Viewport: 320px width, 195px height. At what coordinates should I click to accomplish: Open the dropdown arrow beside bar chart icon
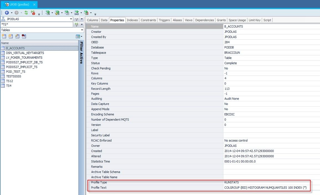pyautogui.click(x=91, y=13)
